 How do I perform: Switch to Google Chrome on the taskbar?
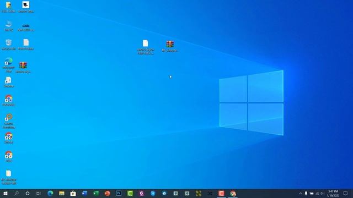click(x=233, y=193)
